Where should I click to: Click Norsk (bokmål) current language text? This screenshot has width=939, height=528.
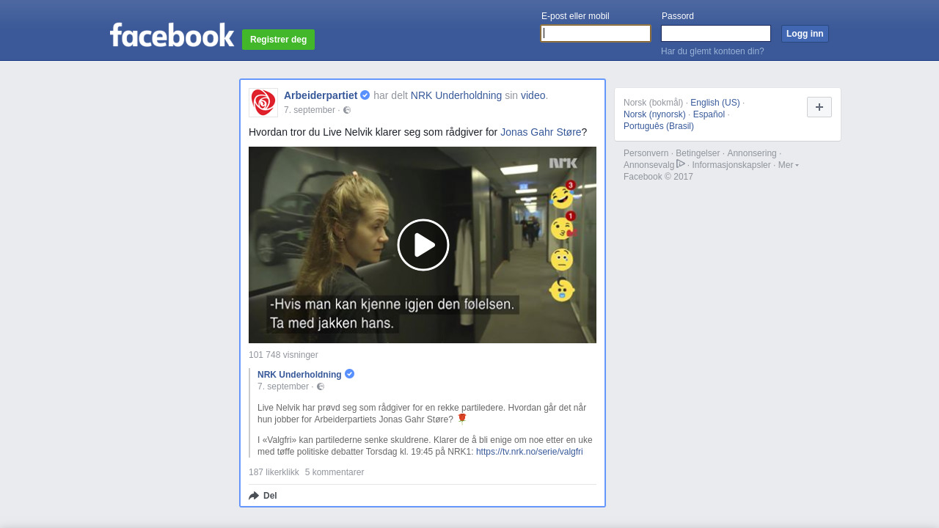(653, 103)
